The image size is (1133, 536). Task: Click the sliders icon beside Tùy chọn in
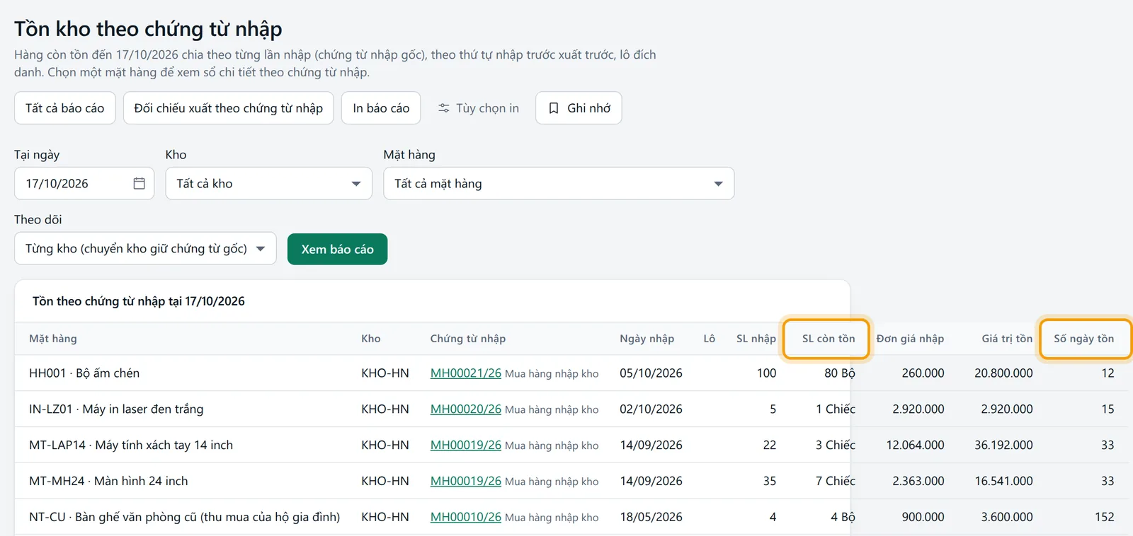(444, 108)
